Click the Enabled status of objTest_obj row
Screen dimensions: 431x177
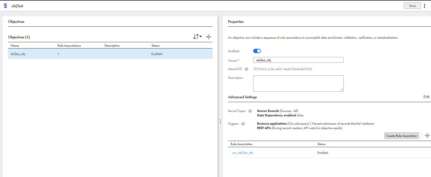157,54
